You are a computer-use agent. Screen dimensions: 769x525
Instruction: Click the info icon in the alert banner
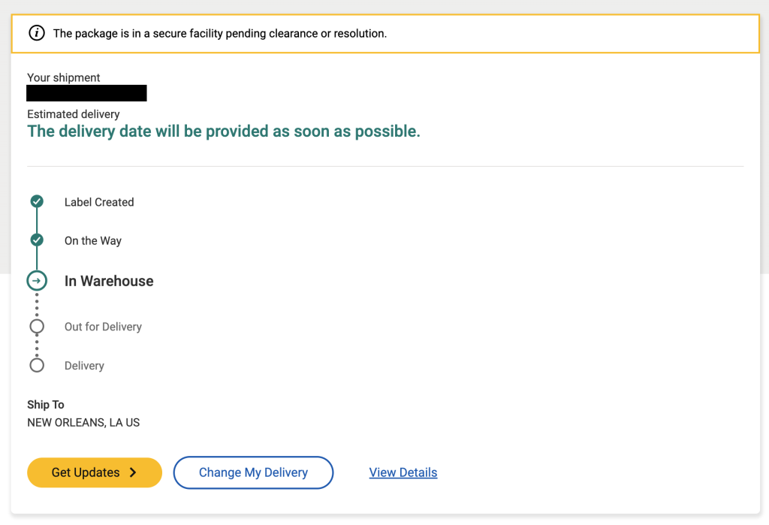pyautogui.click(x=37, y=33)
